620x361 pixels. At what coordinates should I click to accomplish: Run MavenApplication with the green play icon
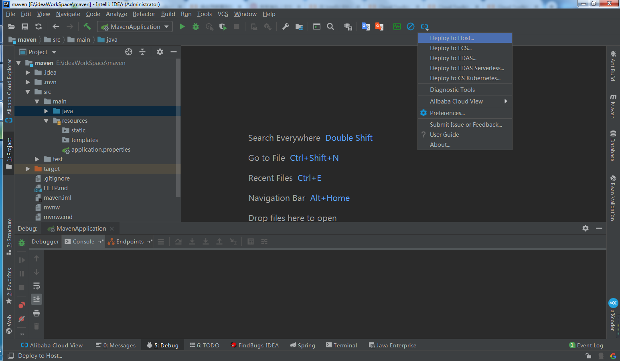tap(182, 26)
